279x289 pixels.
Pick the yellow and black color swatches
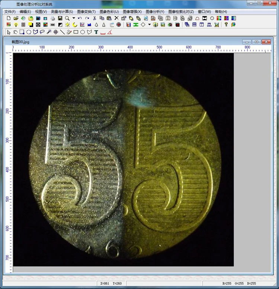tap(31, 25)
